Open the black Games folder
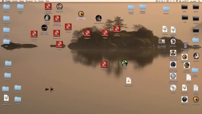The image size is (202, 114). point(196,19)
